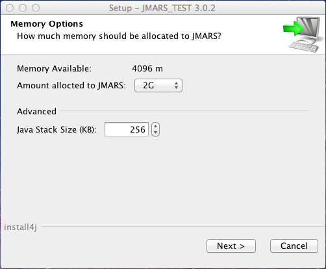Open the 2G memory allocation dropdown
This screenshot has width=326, height=269.
pos(158,86)
